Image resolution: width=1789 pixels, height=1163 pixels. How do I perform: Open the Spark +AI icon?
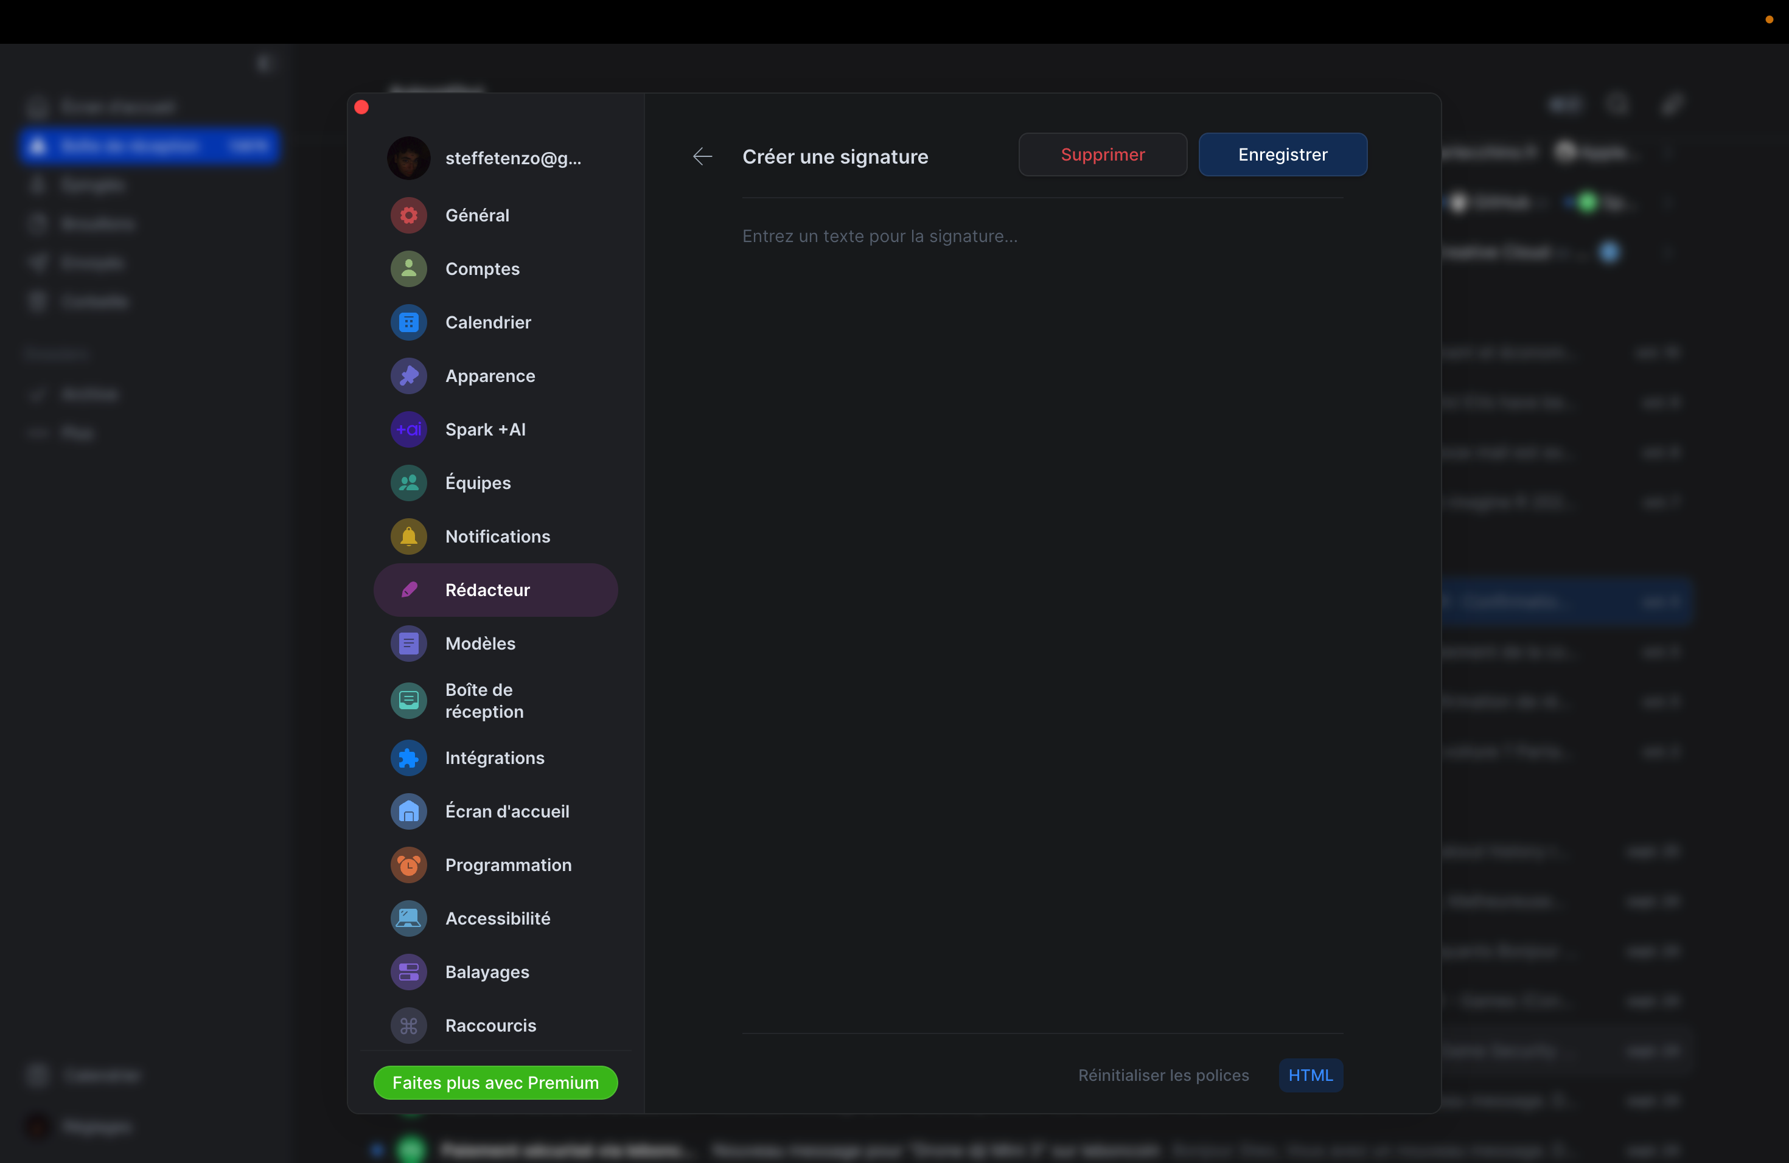(408, 430)
